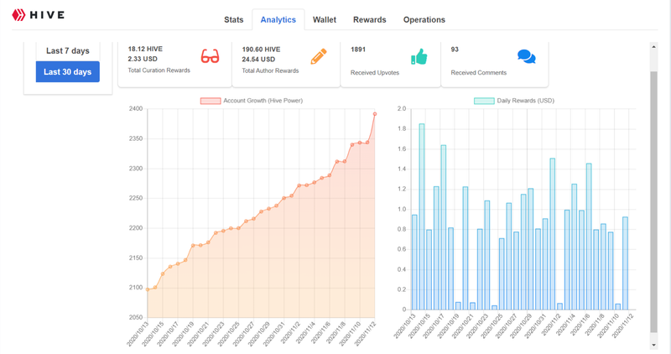671x354 pixels.
Task: Click the chat bubbles received comments icon
Action: pos(527,56)
